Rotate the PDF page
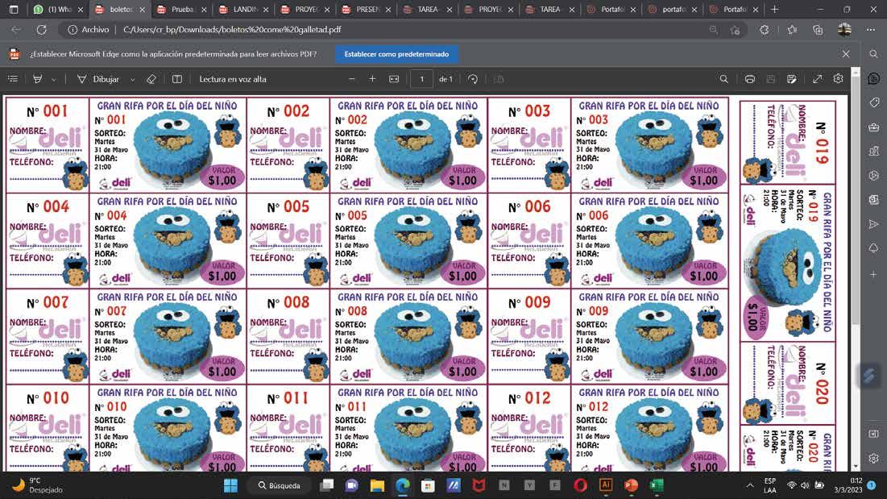Screen dimensions: 887x499 coord(473,79)
